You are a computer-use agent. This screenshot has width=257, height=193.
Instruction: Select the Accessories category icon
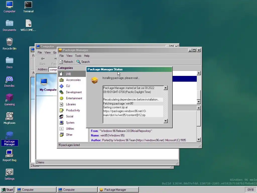coord(61,80)
